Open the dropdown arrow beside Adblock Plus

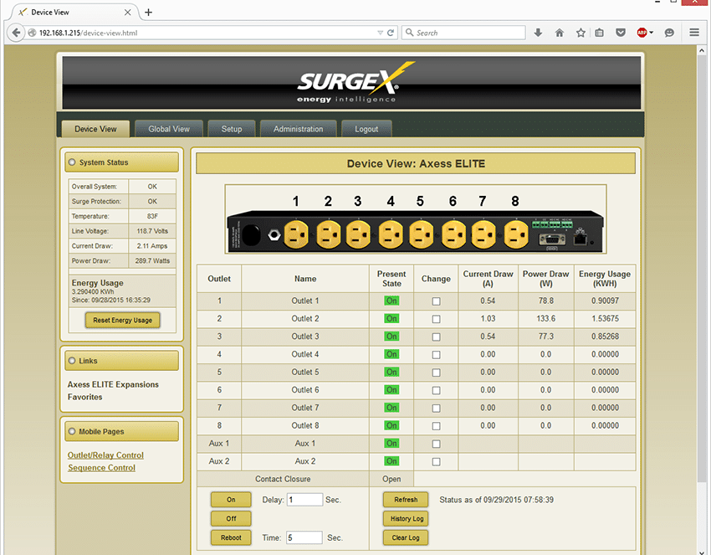pyautogui.click(x=651, y=33)
